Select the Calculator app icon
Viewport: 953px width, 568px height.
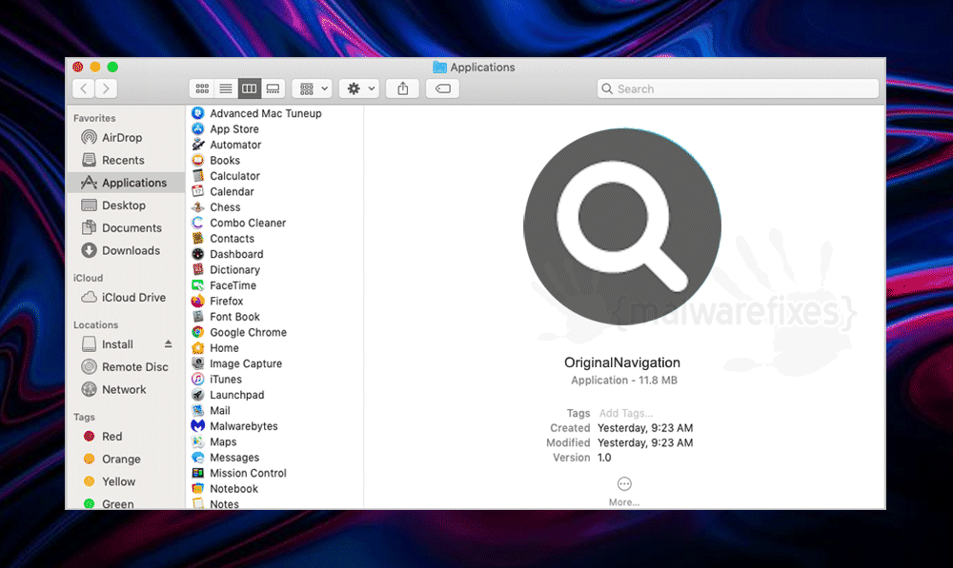pos(197,176)
